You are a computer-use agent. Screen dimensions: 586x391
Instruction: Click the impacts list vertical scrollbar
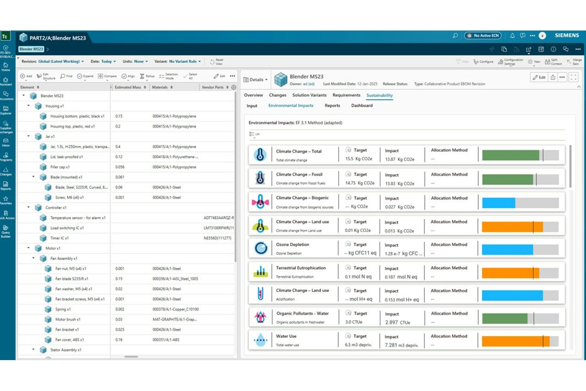[x=571, y=166]
